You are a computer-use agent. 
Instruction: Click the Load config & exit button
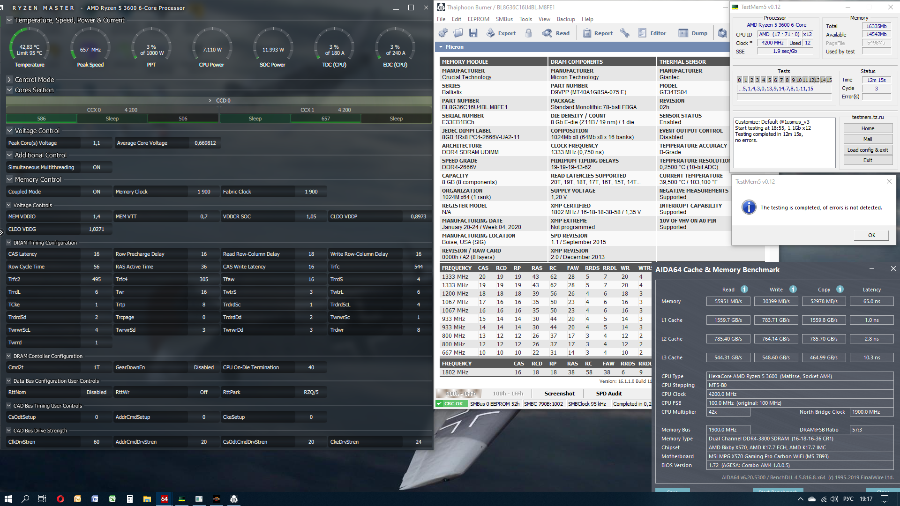tap(867, 150)
